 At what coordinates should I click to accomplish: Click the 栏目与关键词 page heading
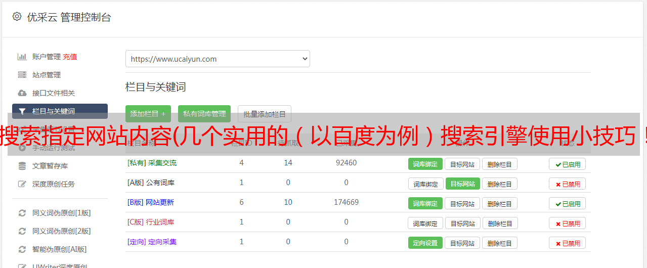(156, 87)
